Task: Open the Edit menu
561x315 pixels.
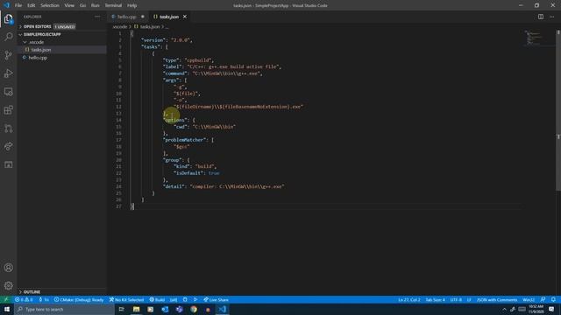Action: [32, 5]
